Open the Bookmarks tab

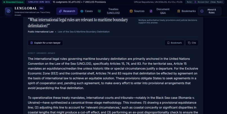click(187, 11)
